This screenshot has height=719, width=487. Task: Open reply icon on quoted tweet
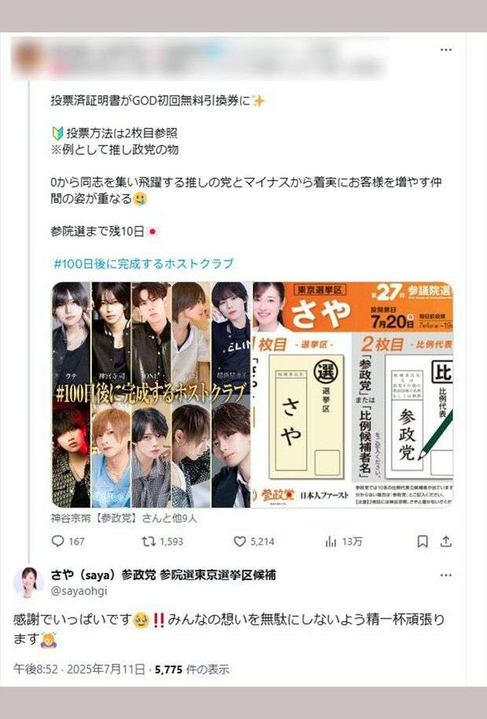coord(58,541)
